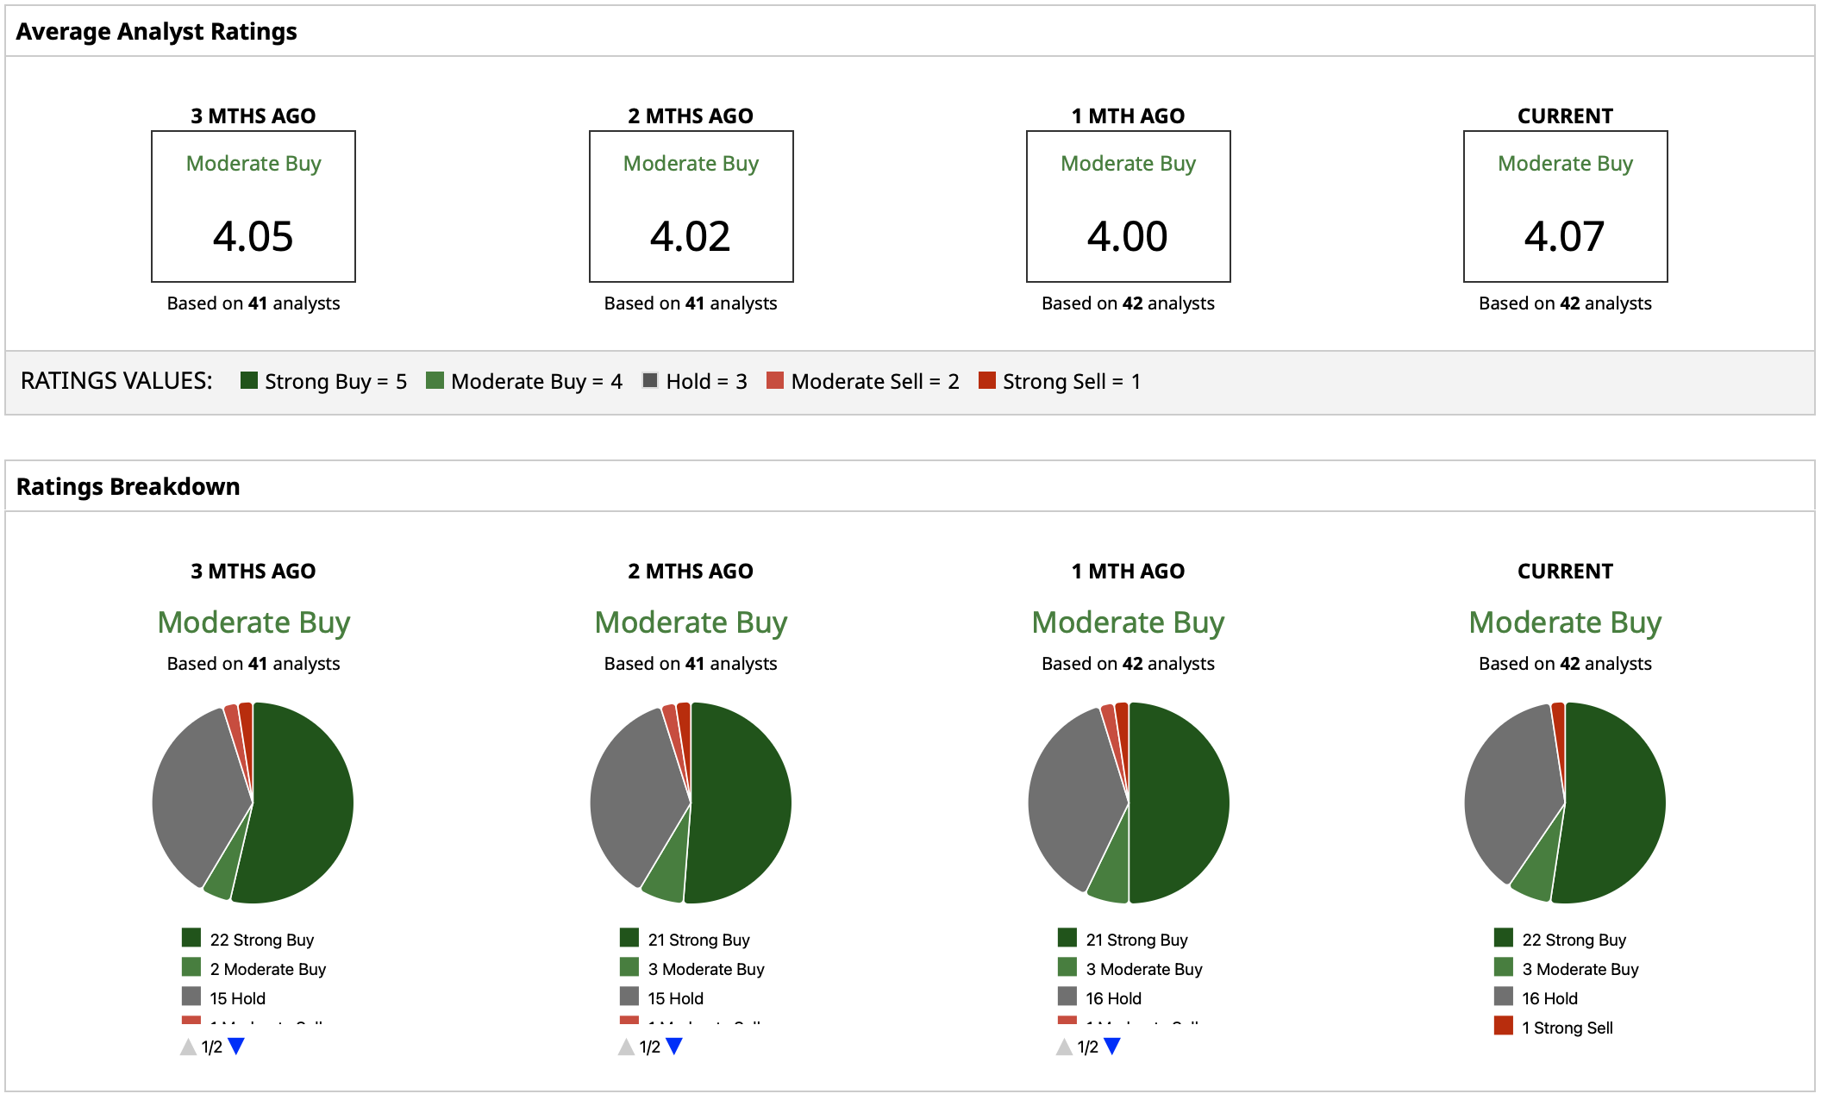Click Strong Sell red swatch in ratings values
This screenshot has height=1100, width=1821.
pos(987,380)
